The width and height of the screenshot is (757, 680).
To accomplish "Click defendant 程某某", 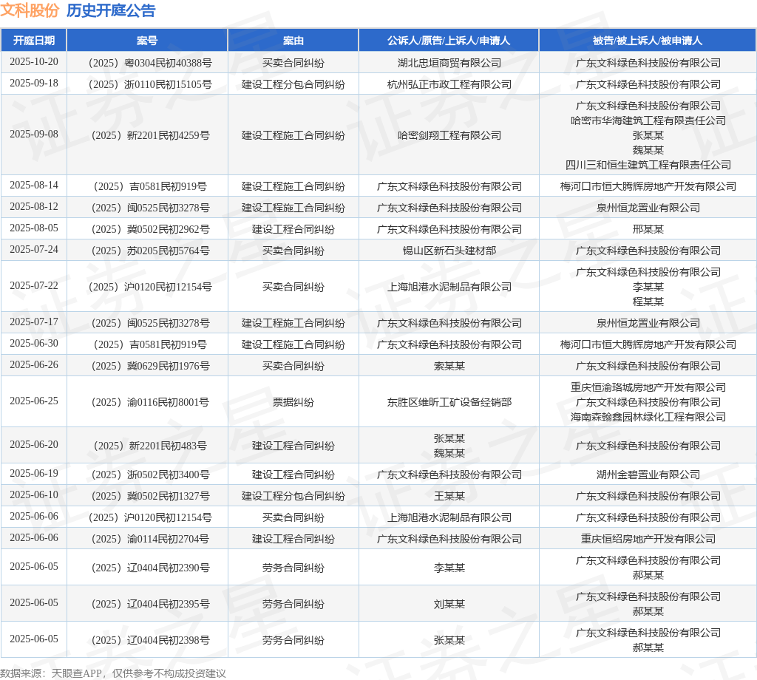I will click(648, 302).
